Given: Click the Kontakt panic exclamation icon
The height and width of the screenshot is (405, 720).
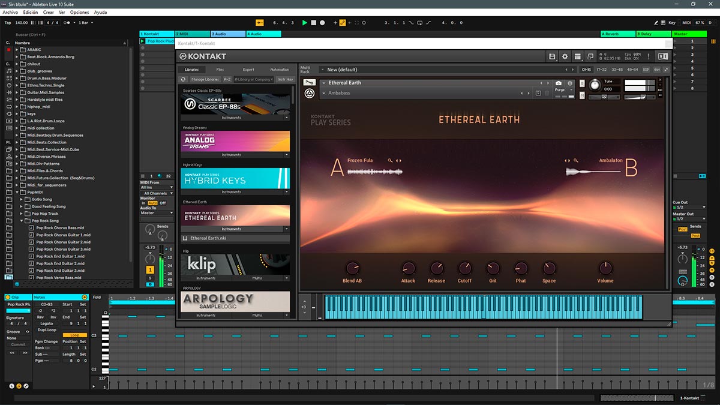Looking at the screenshot, I should pos(649,56).
